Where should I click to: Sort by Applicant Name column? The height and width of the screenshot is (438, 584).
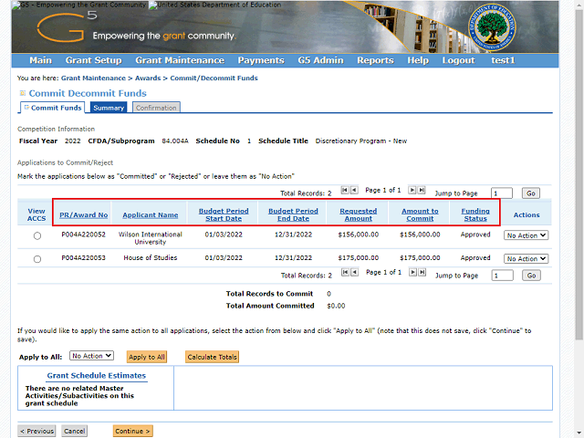pyautogui.click(x=150, y=215)
